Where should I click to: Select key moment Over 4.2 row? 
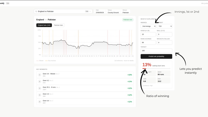[85, 82]
